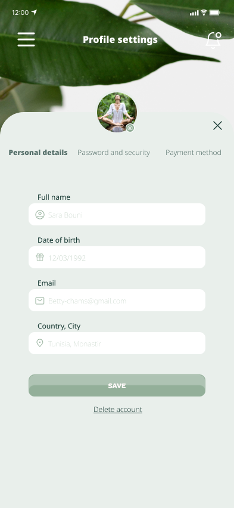Tap the camera icon on profile photo
Image resolution: width=234 pixels, height=508 pixels.
[130, 128]
